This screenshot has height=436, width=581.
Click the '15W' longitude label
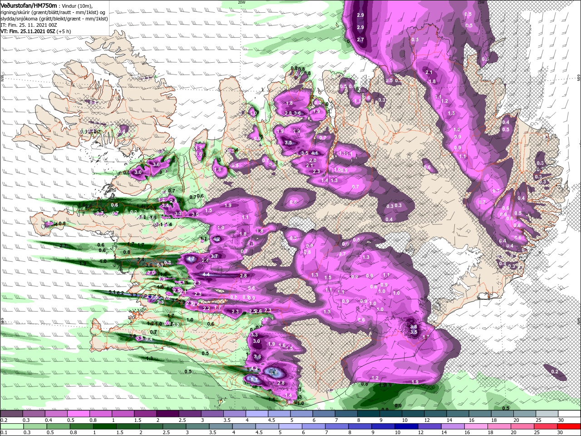[x=481, y=2]
